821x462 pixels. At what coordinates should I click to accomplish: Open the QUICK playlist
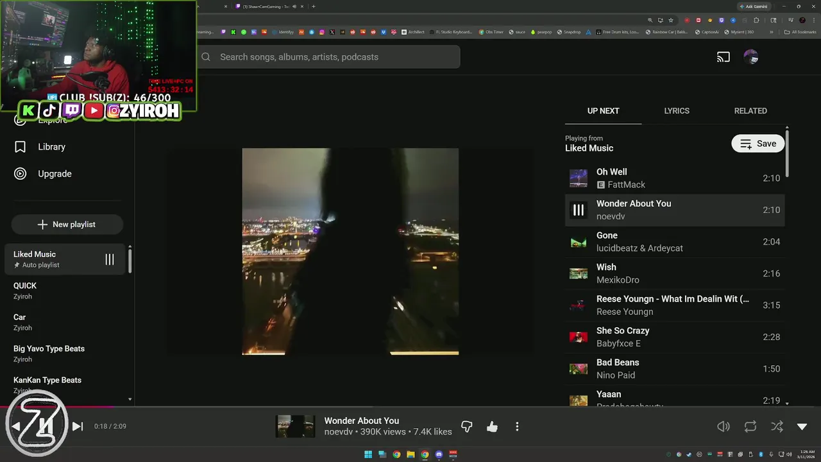tap(64, 291)
